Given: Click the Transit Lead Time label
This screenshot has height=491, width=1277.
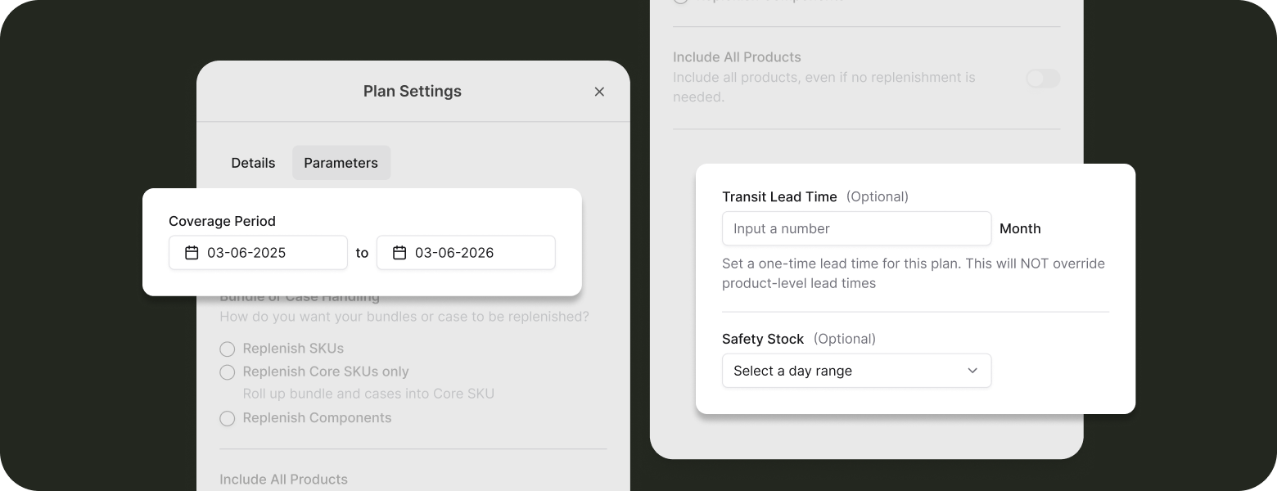Looking at the screenshot, I should [779, 196].
